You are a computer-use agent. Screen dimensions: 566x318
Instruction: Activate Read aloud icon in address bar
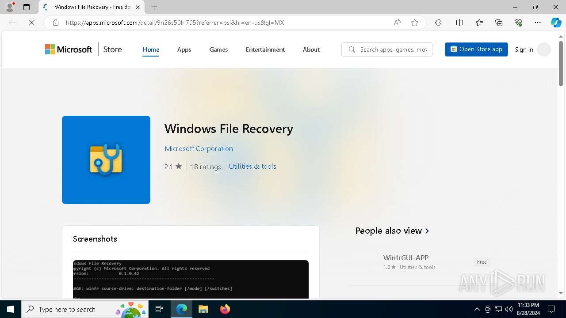tap(397, 23)
